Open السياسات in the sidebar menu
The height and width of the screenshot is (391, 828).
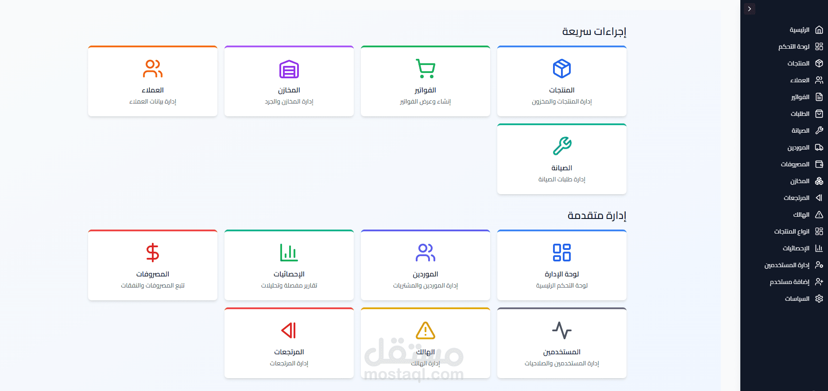797,299
